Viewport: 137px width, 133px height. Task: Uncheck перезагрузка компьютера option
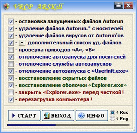coord(11,99)
